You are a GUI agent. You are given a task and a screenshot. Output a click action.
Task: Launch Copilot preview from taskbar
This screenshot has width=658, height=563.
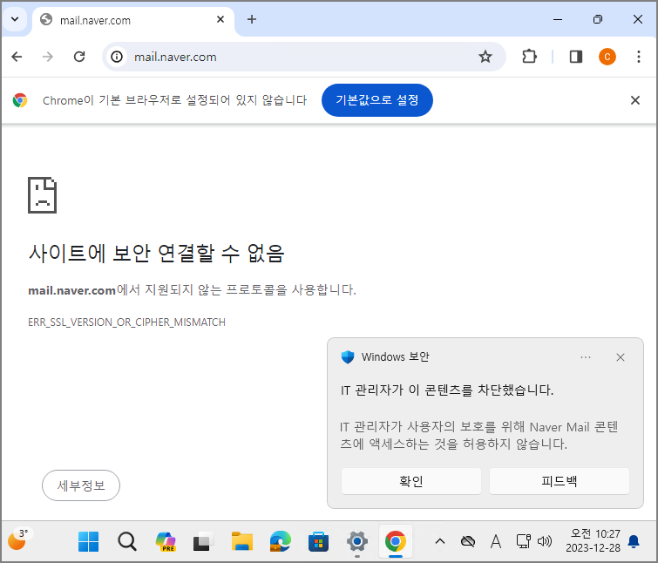tap(166, 541)
